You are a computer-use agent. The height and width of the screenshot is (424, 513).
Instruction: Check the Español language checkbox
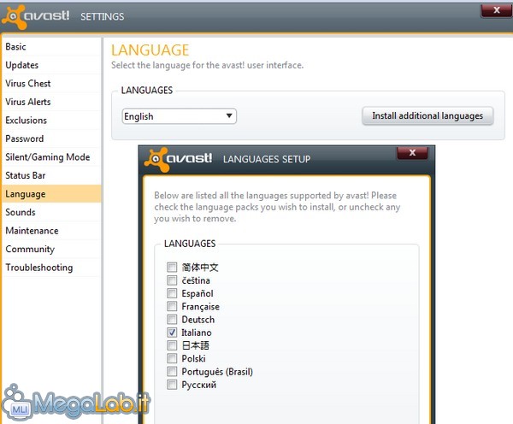[x=172, y=293]
